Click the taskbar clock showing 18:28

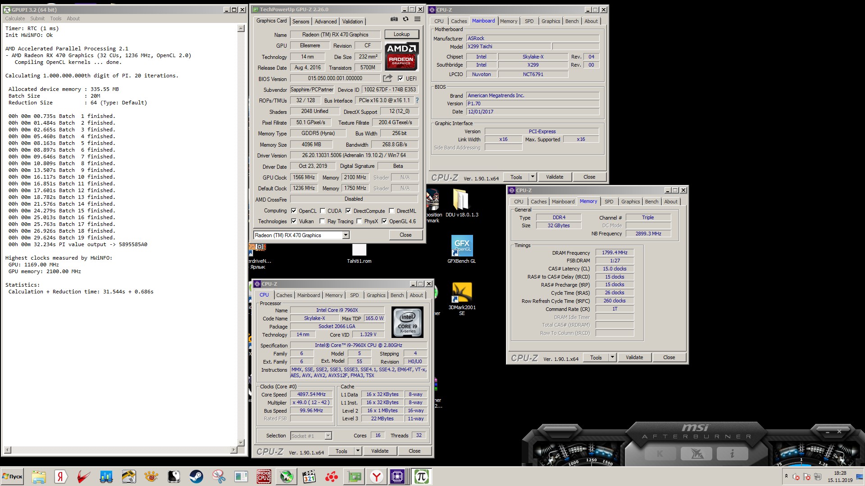[x=840, y=477]
